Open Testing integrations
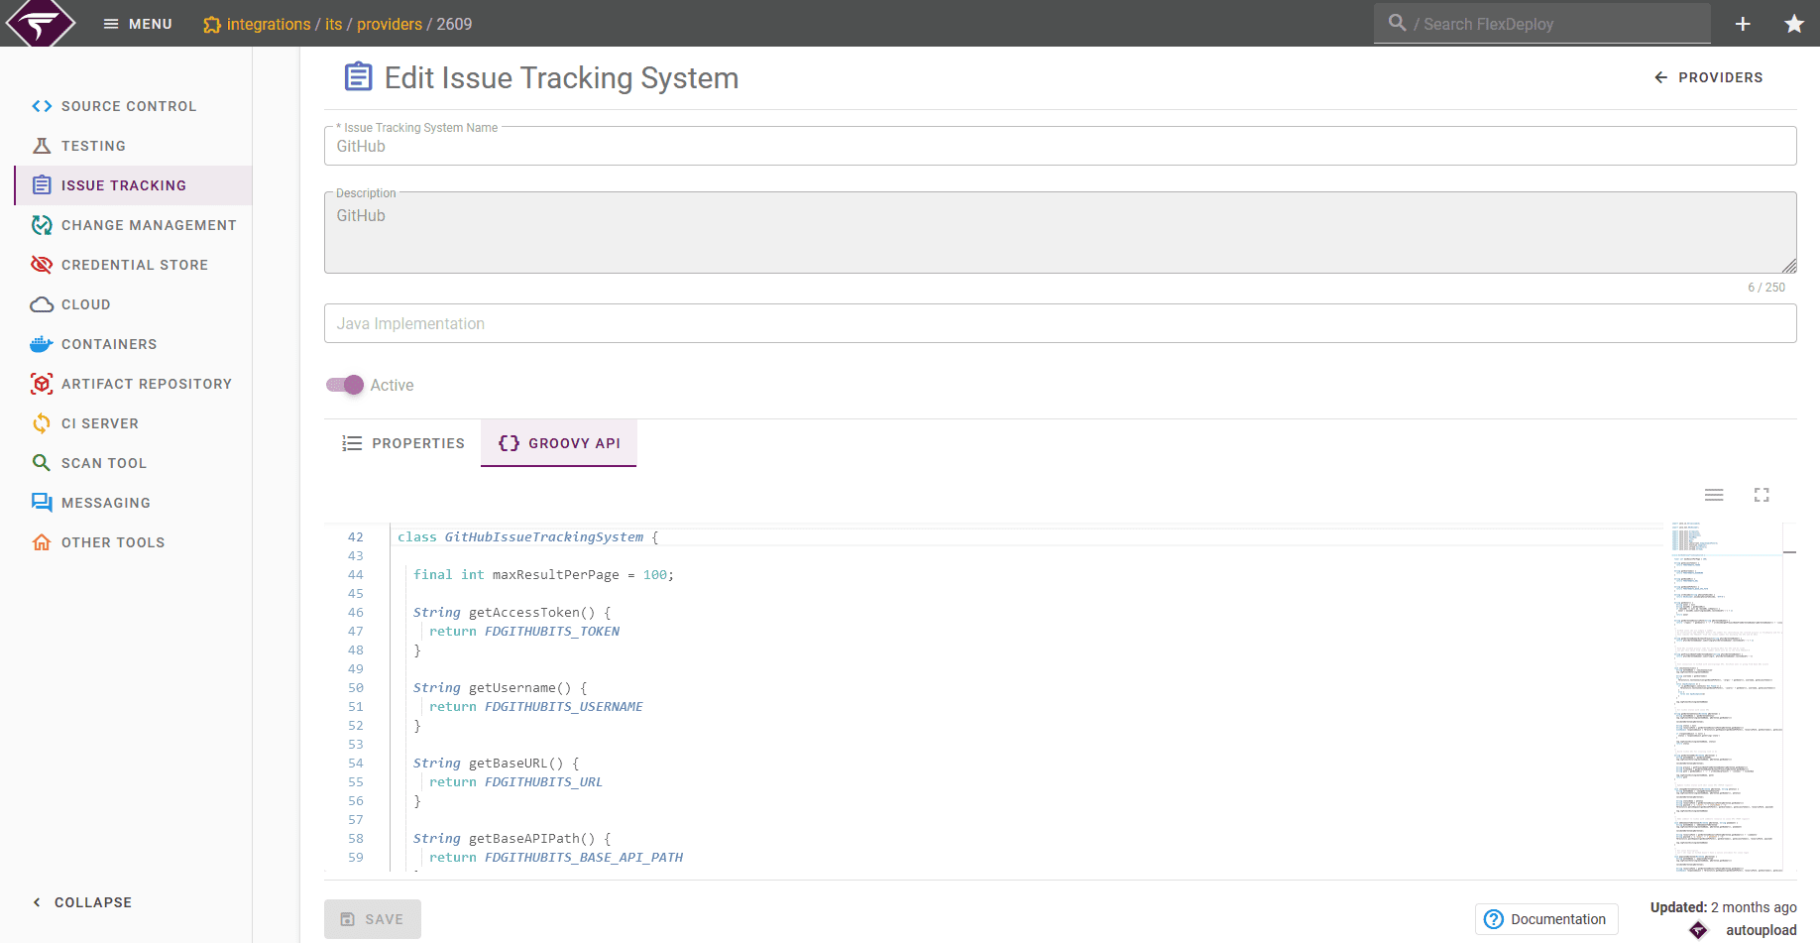The image size is (1820, 943). pyautogui.click(x=133, y=146)
